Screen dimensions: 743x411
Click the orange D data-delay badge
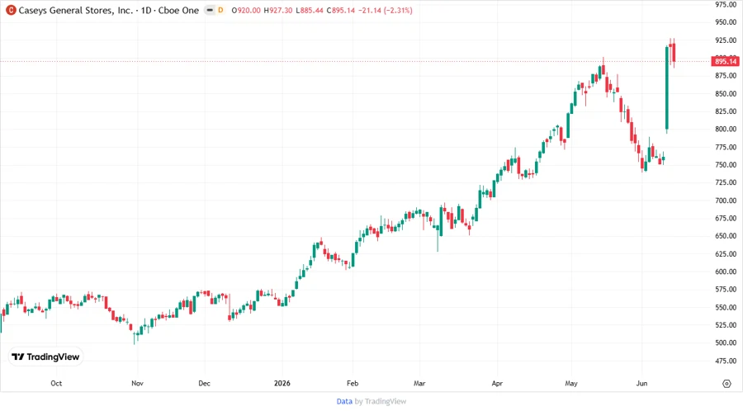pyautogui.click(x=220, y=11)
